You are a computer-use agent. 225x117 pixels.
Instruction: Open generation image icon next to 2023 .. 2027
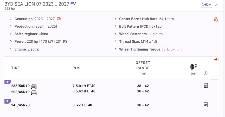pos(59,19)
